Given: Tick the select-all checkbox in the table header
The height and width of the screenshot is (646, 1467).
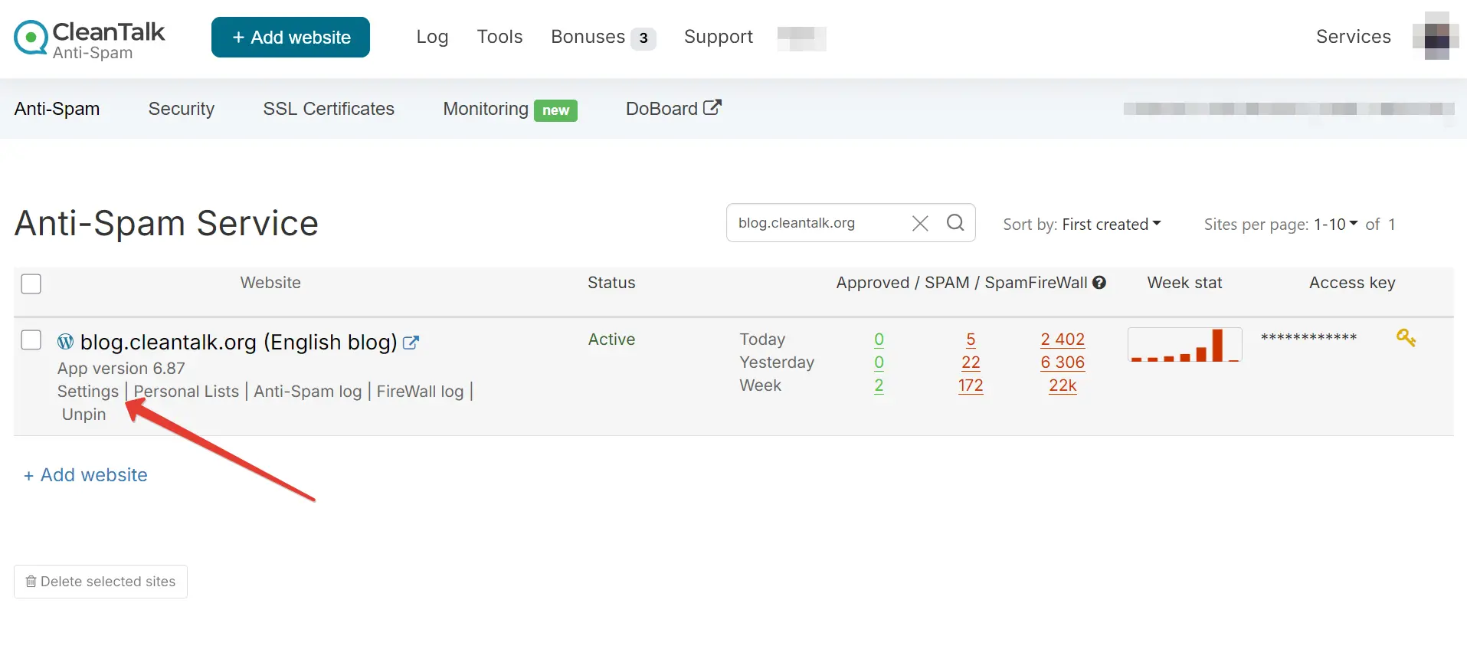Looking at the screenshot, I should (x=31, y=284).
